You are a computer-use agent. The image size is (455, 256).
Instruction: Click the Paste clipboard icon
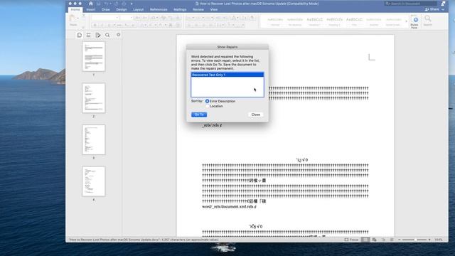(x=73, y=18)
